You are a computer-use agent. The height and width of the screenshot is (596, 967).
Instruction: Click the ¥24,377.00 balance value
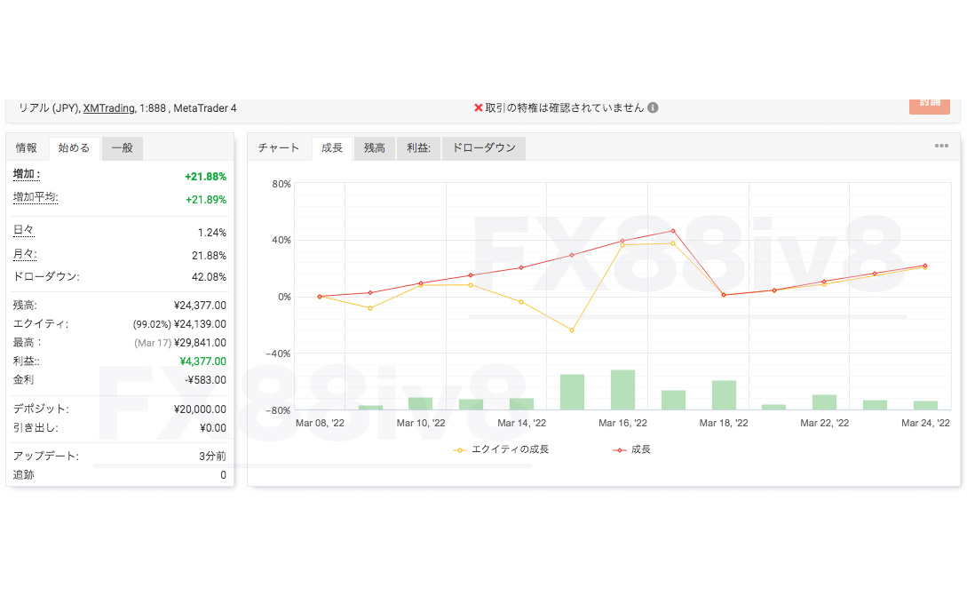click(201, 306)
